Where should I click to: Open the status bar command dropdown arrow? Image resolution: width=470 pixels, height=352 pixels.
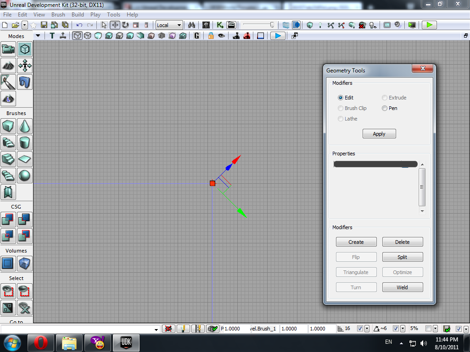[156, 330]
